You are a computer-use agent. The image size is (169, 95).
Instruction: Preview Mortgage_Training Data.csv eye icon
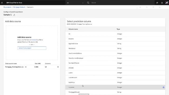(x=26, y=67)
